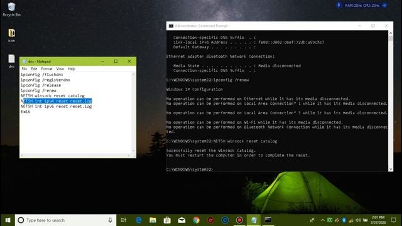Screen dimensions: 402x226
Task: Open the Recycle Bin desktop icon
Action: tap(11, 9)
